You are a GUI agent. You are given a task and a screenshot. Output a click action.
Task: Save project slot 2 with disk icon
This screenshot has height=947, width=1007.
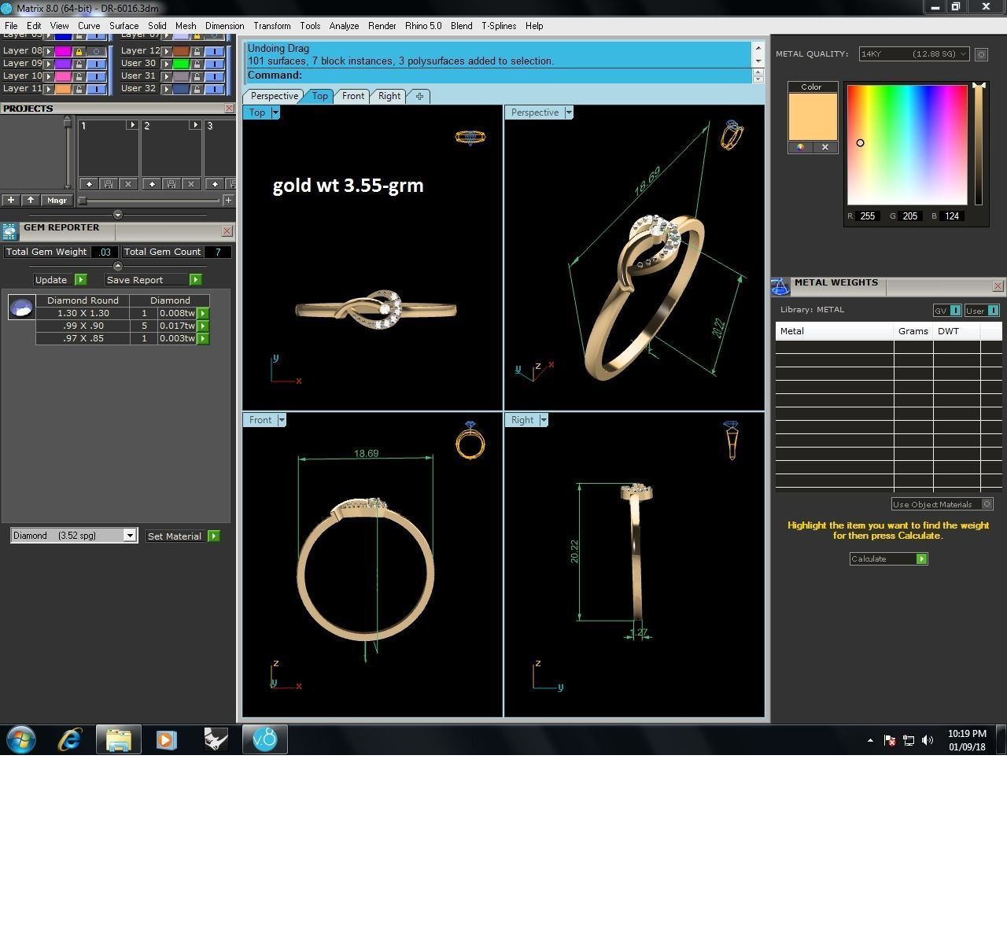coord(172,184)
